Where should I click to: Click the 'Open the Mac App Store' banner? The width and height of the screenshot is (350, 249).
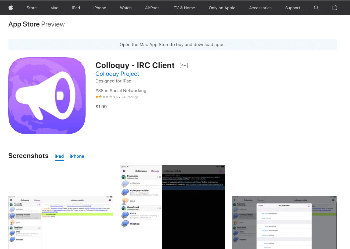[x=172, y=45]
